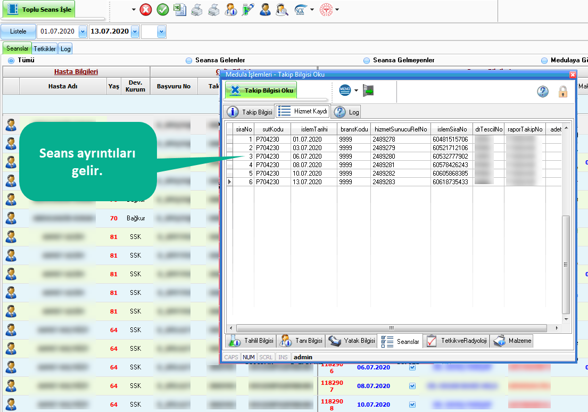Open the Hizmet Kaydı tab
This screenshot has height=412, width=588.
(303, 111)
